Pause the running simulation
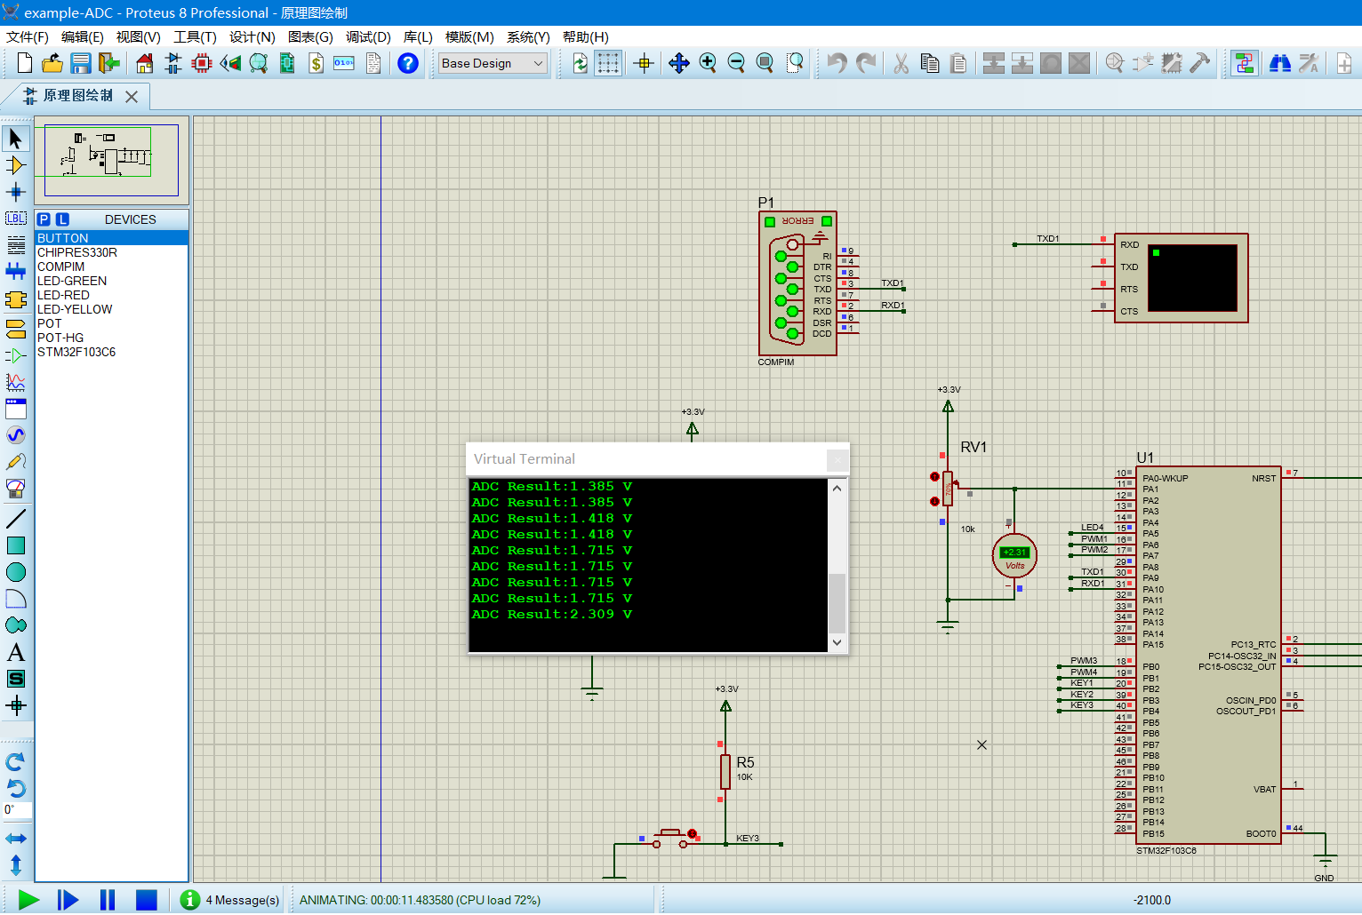 click(x=108, y=900)
